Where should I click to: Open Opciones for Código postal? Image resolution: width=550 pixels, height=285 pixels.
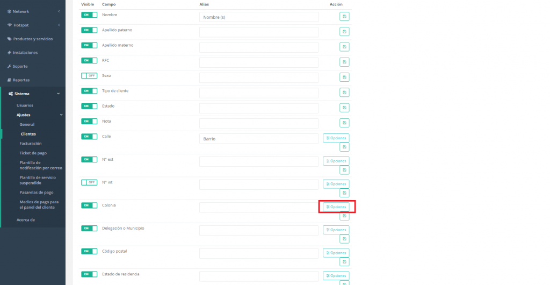[x=336, y=253]
